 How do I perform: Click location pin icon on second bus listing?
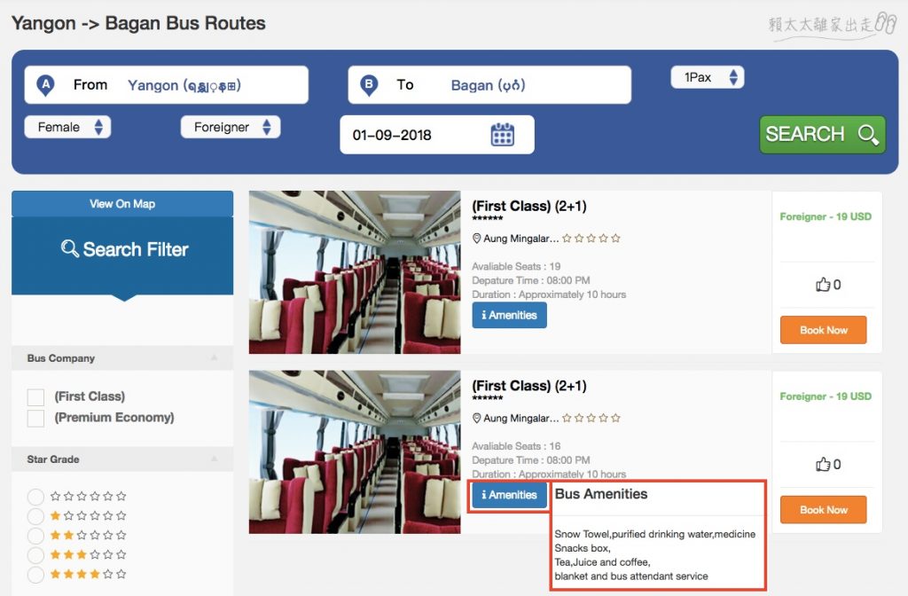(476, 418)
